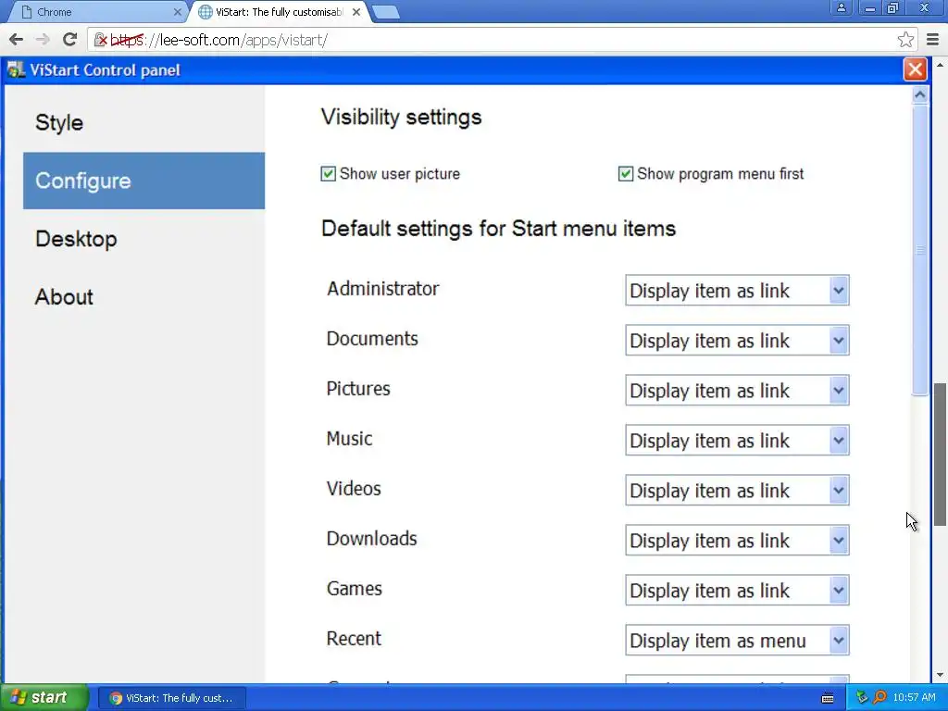Click the ViStart taskbar window button

(171, 698)
